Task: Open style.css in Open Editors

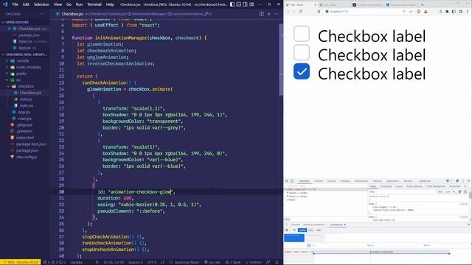Action: pos(25,41)
